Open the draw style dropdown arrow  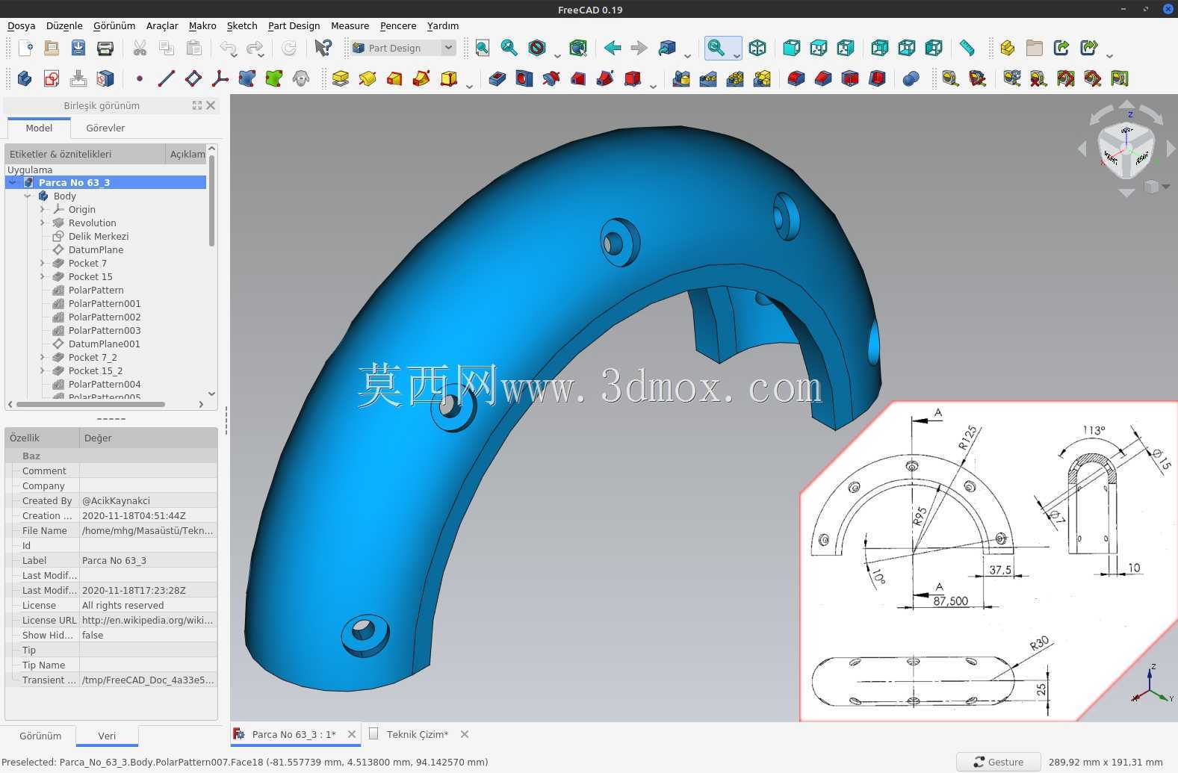point(557,55)
